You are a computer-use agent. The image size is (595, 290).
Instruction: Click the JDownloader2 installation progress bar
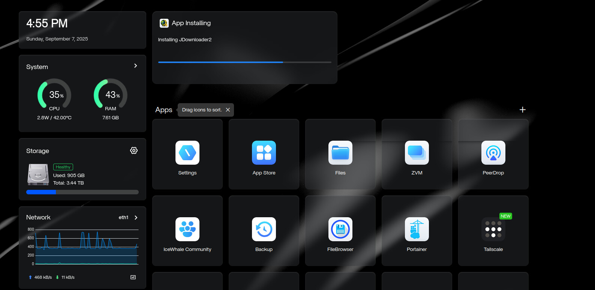pos(244,62)
